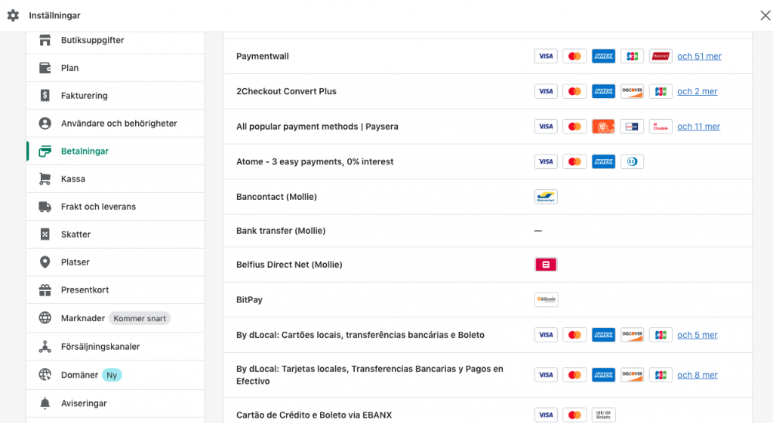The image size is (773, 423).
Task: Click the orange lion icon in Paysera row
Action: pos(603,127)
